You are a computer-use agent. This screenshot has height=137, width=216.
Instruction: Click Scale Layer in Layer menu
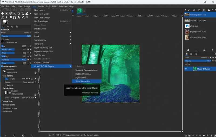pos(51,55)
